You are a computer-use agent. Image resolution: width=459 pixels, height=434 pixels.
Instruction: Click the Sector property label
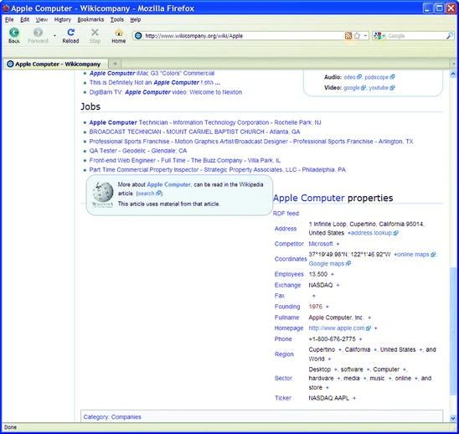click(283, 379)
